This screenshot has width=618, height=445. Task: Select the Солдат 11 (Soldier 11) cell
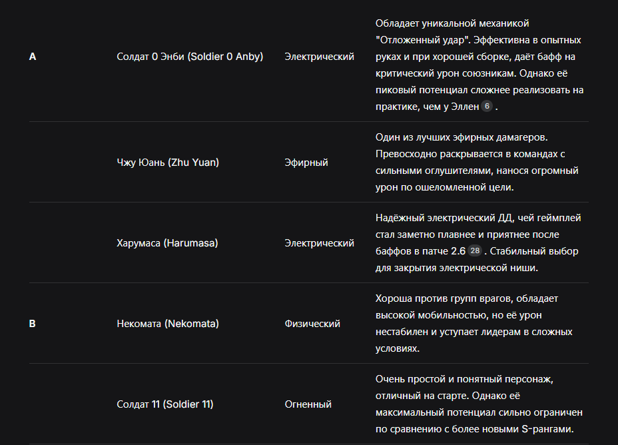click(x=164, y=404)
